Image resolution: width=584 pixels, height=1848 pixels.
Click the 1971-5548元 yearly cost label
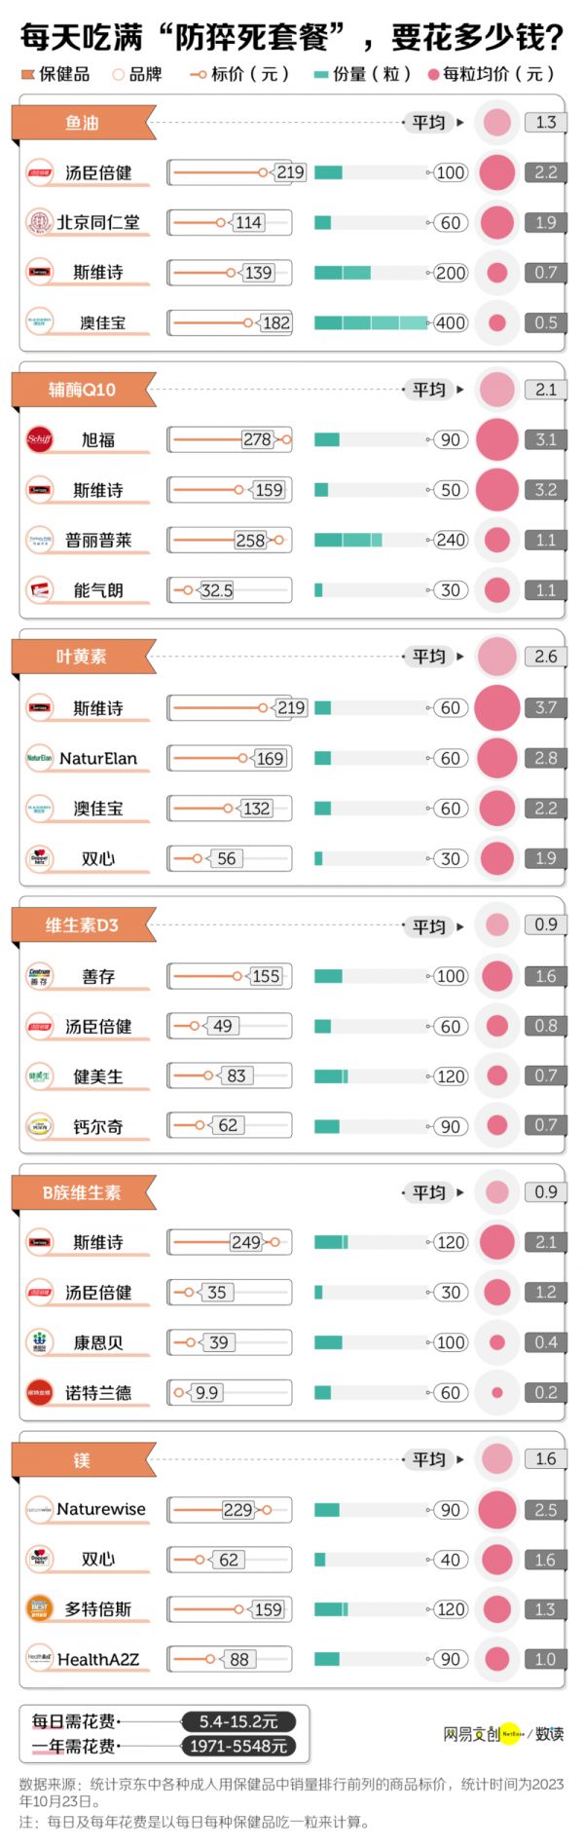[238, 1746]
